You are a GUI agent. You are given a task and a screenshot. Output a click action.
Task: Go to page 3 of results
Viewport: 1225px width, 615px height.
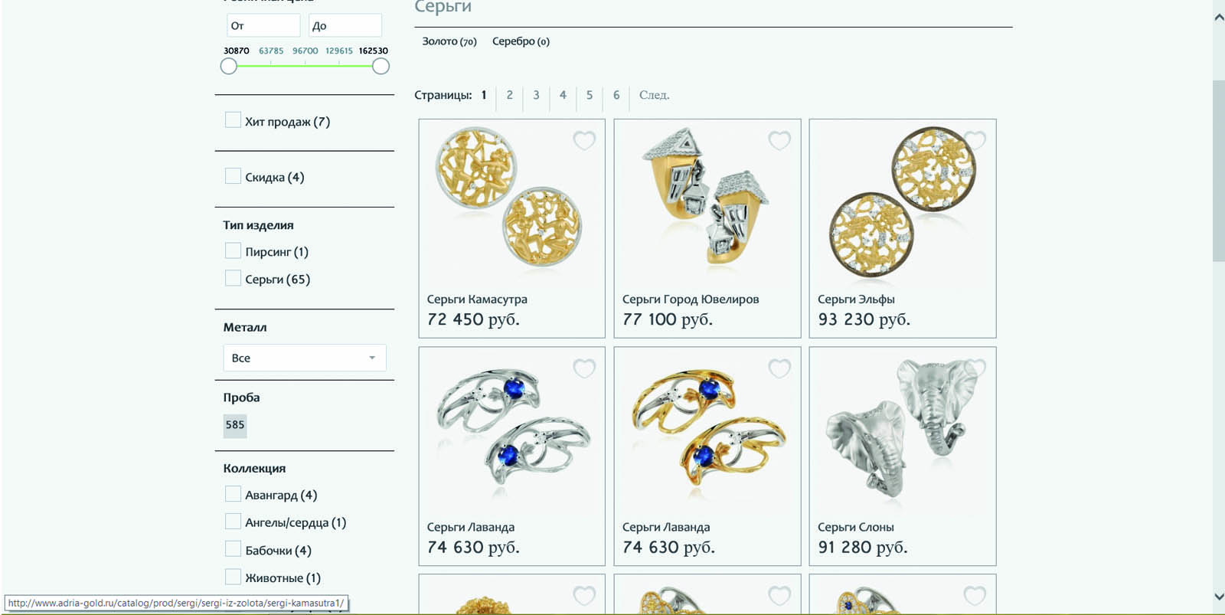(x=536, y=95)
